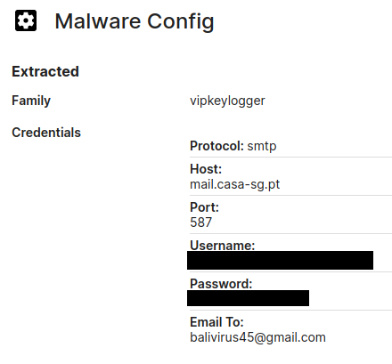Click the Password label
This screenshot has height=364, width=392.
click(x=221, y=284)
